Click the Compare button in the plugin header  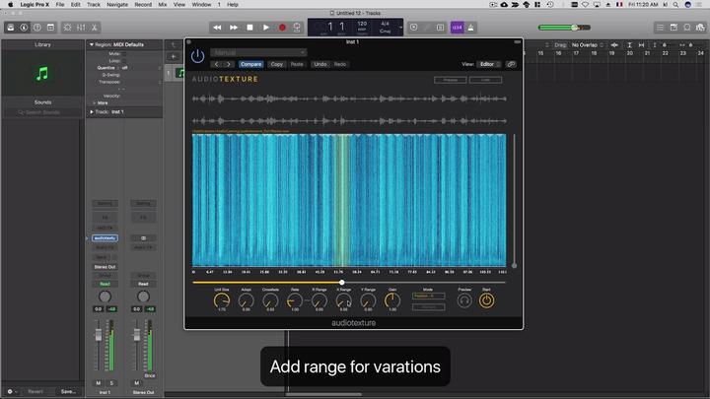pos(250,64)
